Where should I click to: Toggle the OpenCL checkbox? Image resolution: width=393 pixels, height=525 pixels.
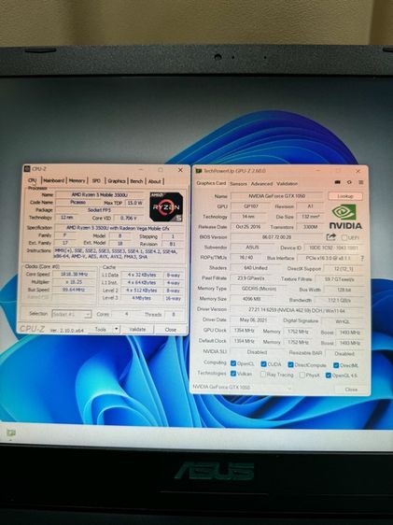(x=233, y=363)
